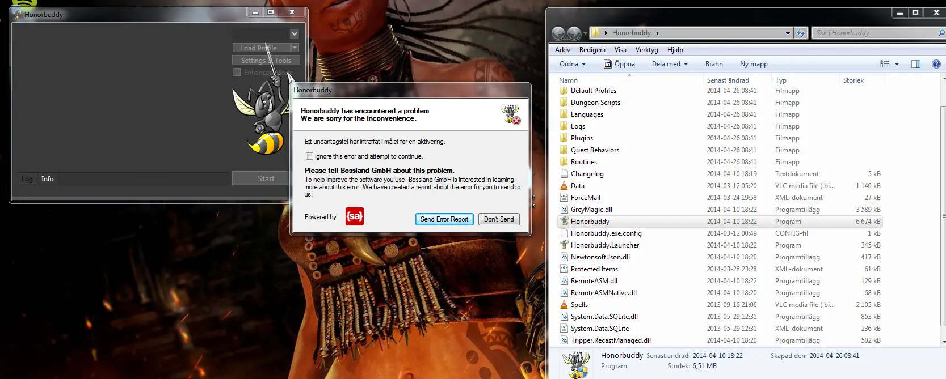Viewport: 946px width, 379px height.
Task: Open the Hjälp menu
Action: (675, 50)
